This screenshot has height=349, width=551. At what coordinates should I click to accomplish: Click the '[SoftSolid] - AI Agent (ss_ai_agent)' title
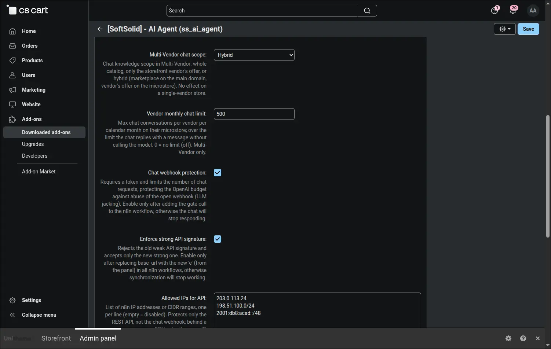(x=165, y=29)
